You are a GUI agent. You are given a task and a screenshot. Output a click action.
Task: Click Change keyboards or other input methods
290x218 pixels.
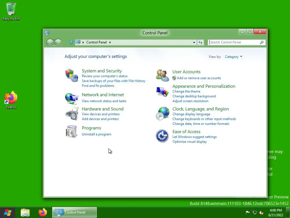(x=204, y=119)
